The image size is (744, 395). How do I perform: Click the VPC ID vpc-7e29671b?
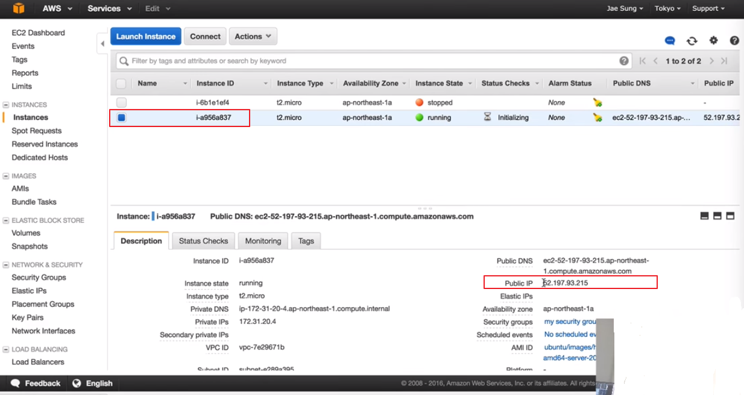tap(262, 347)
